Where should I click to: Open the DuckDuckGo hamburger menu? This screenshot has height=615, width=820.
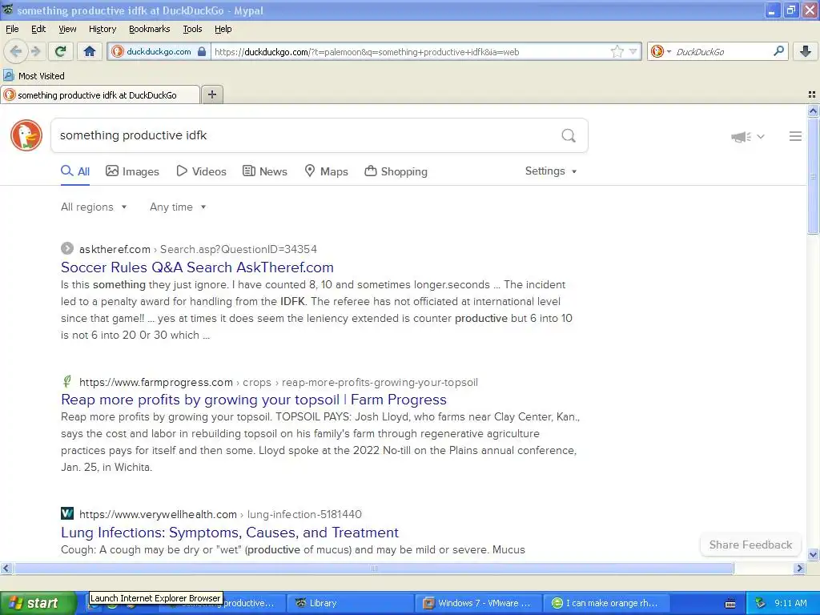click(795, 136)
